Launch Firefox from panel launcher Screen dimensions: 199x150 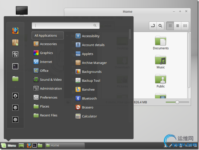pos(29,146)
